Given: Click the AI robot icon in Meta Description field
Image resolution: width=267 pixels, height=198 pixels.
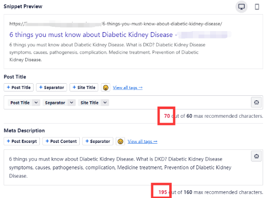Looking at the screenshot, I should point(256,156).
